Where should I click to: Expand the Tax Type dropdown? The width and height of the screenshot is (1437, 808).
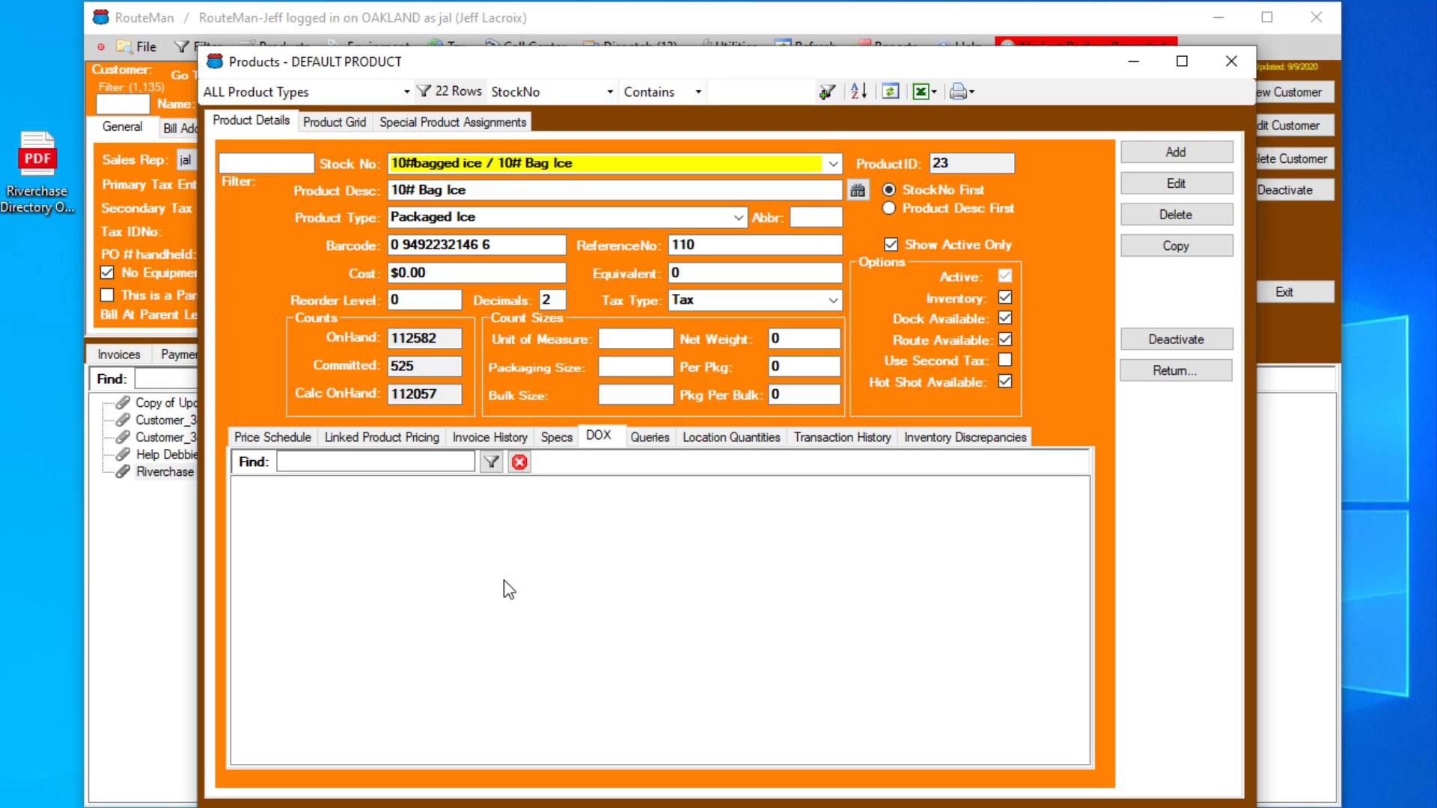(x=833, y=300)
